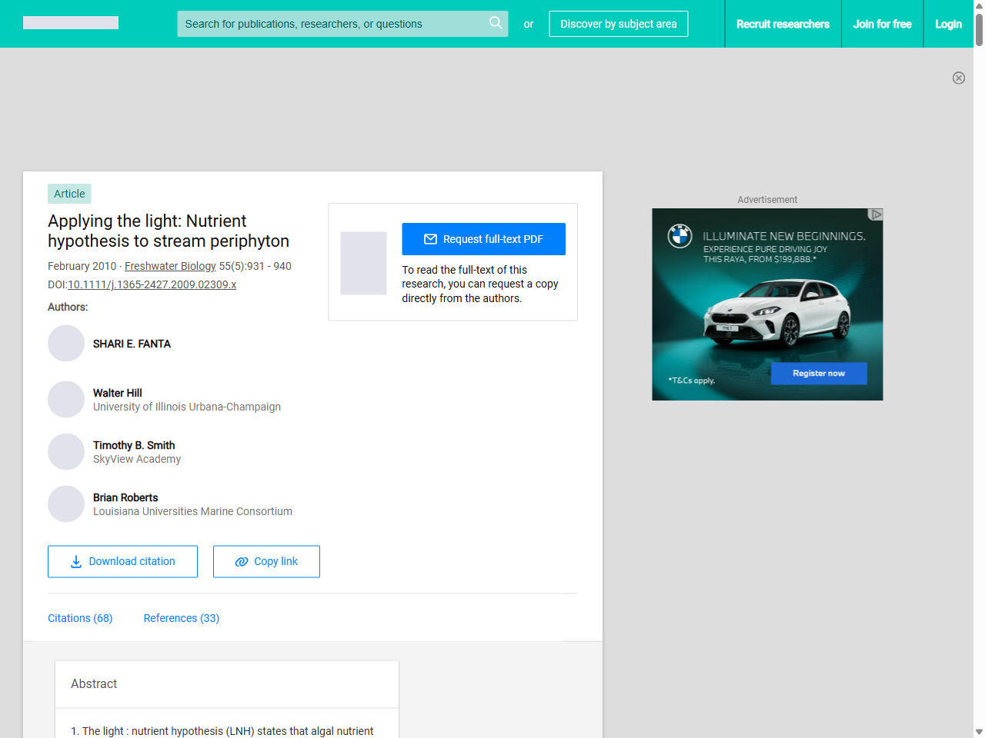Open Walter Hill's profile picture
Viewport: 985px width, 738px height.
[x=66, y=400]
